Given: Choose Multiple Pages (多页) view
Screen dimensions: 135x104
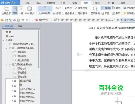Looking at the screenshot, I should pos(116,13).
